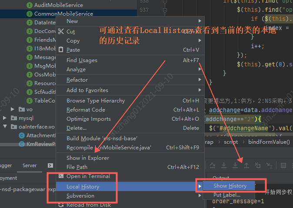Click Show History in the submenu
The image size is (293, 208).
click(x=229, y=186)
